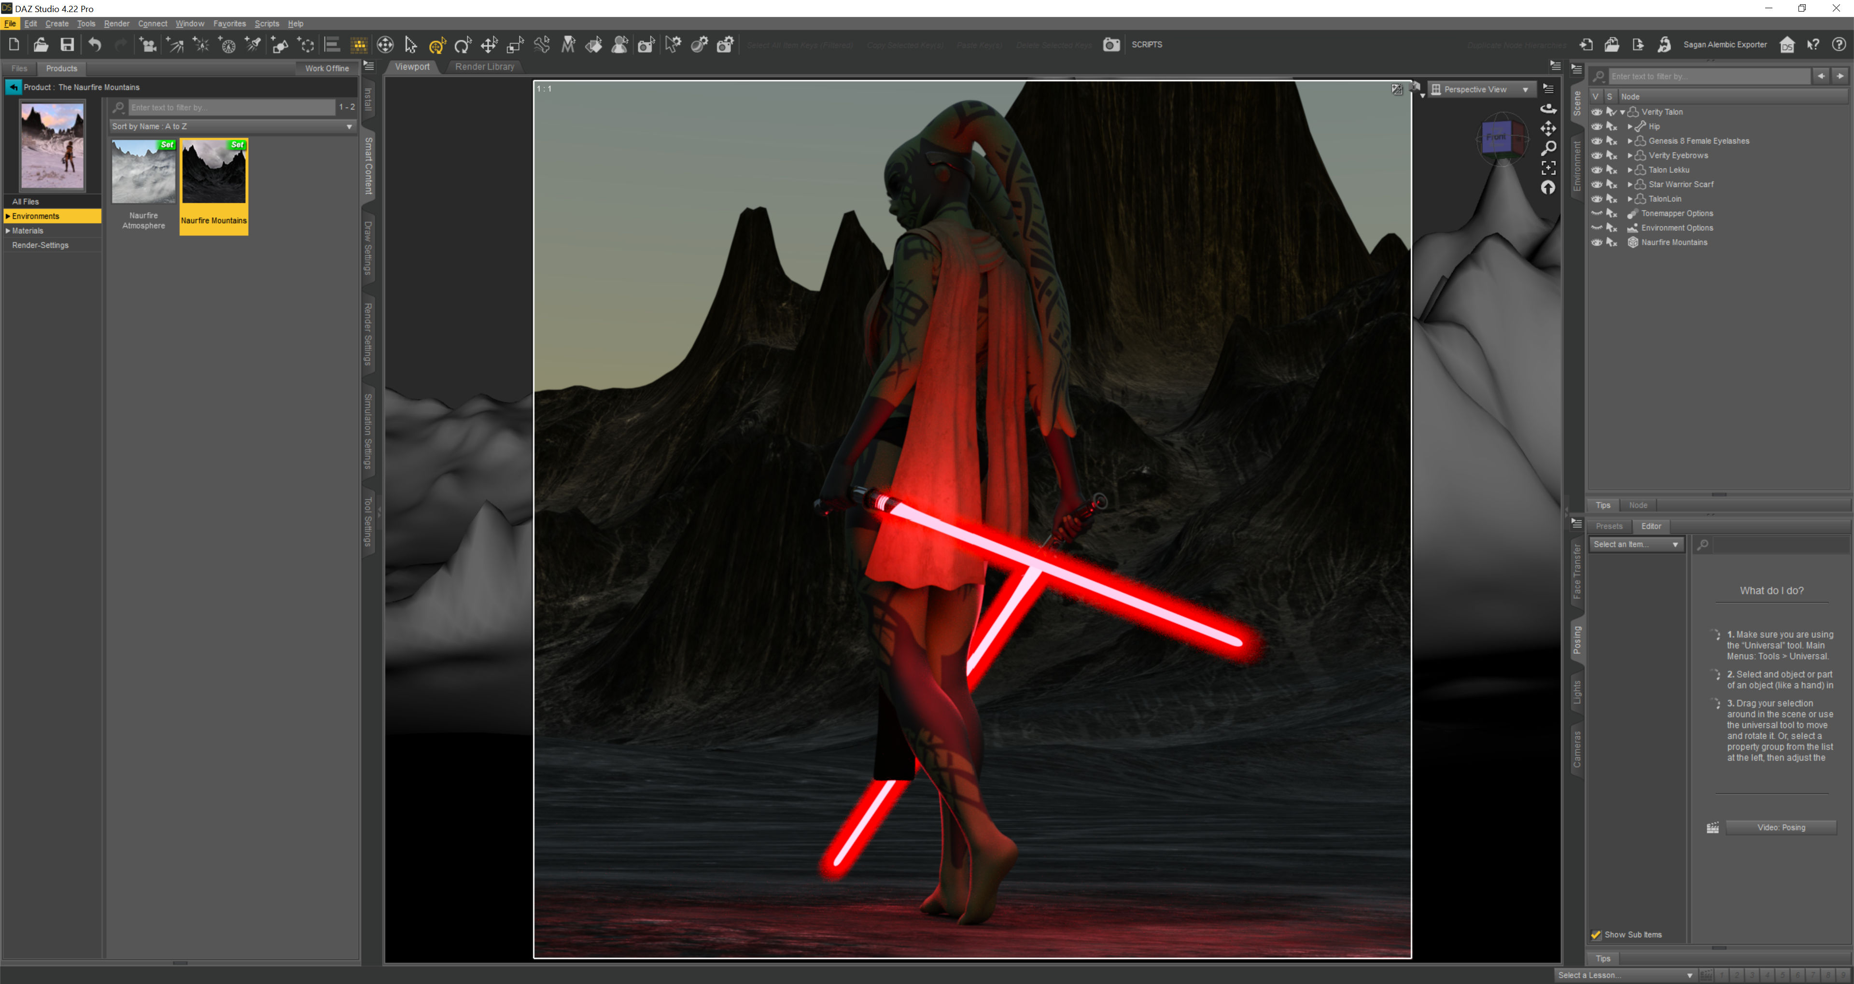Expand the Talon Lekku node
Viewport: 1854px width, 984px height.
point(1629,170)
